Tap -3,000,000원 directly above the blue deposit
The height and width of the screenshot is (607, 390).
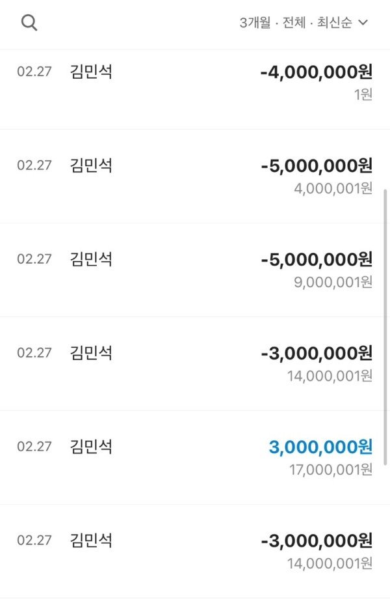(x=317, y=354)
